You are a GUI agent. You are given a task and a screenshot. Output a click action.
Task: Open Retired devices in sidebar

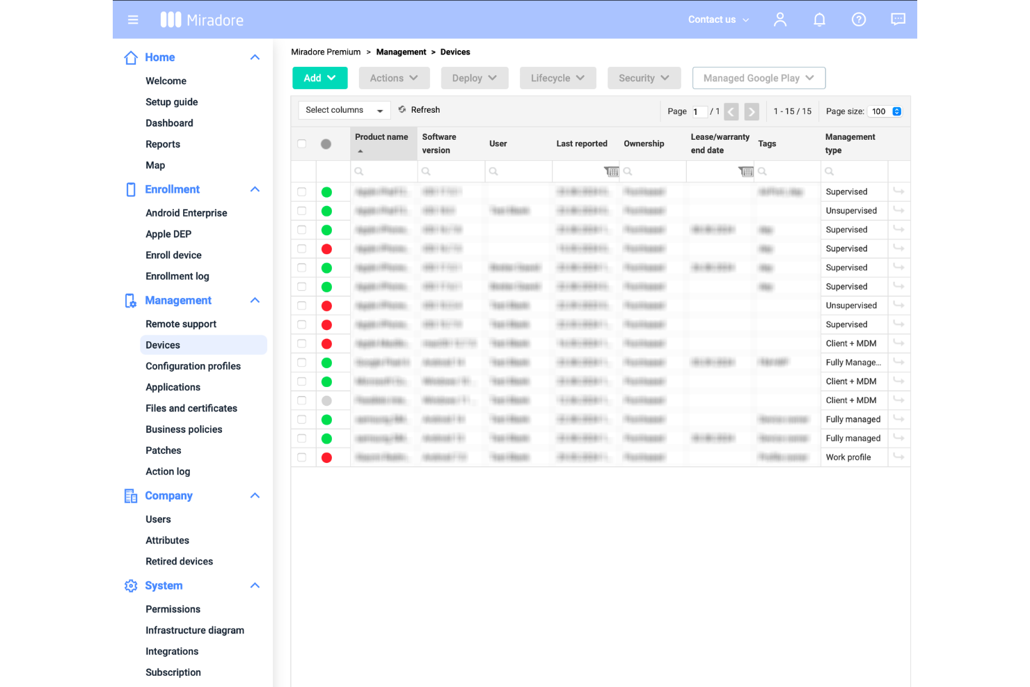(179, 562)
